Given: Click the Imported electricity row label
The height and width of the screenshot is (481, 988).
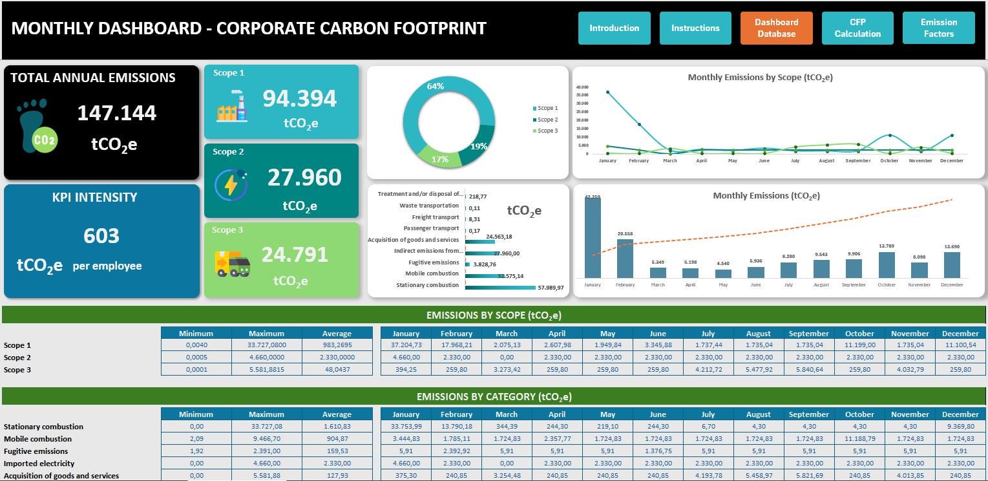Looking at the screenshot, I should point(39,464).
